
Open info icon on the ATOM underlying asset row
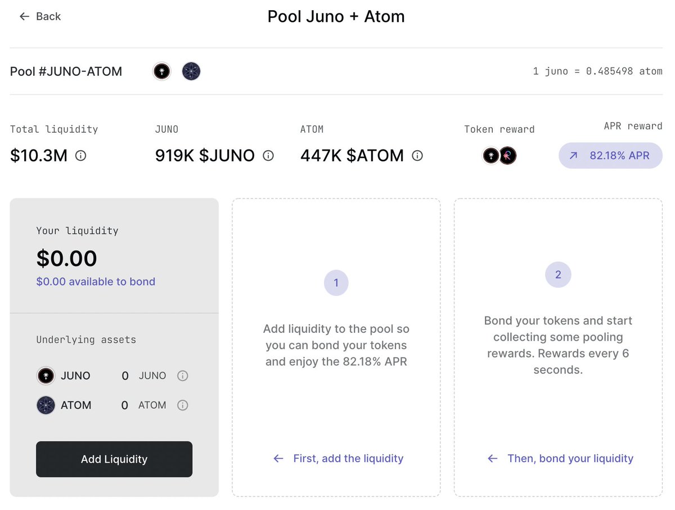click(x=182, y=405)
